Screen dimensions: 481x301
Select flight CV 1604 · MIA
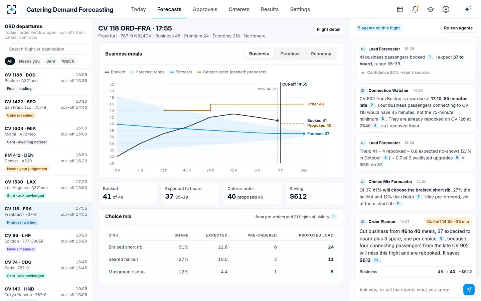point(46,135)
